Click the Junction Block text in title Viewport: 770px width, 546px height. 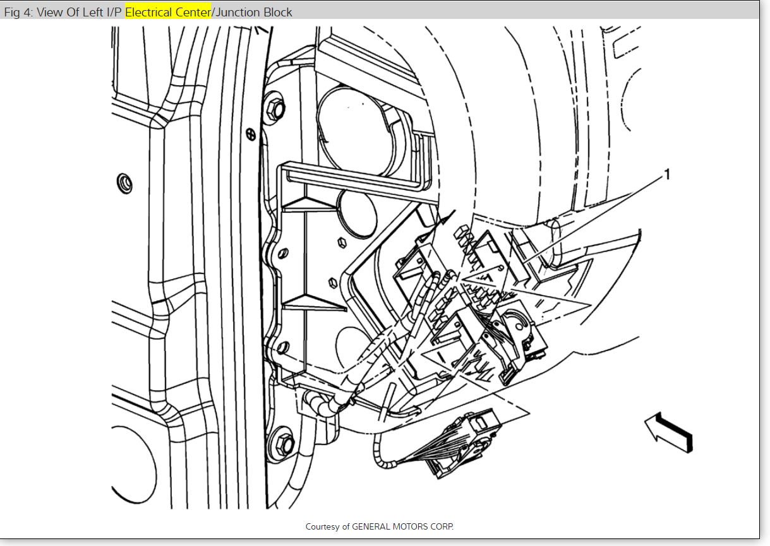coord(254,12)
